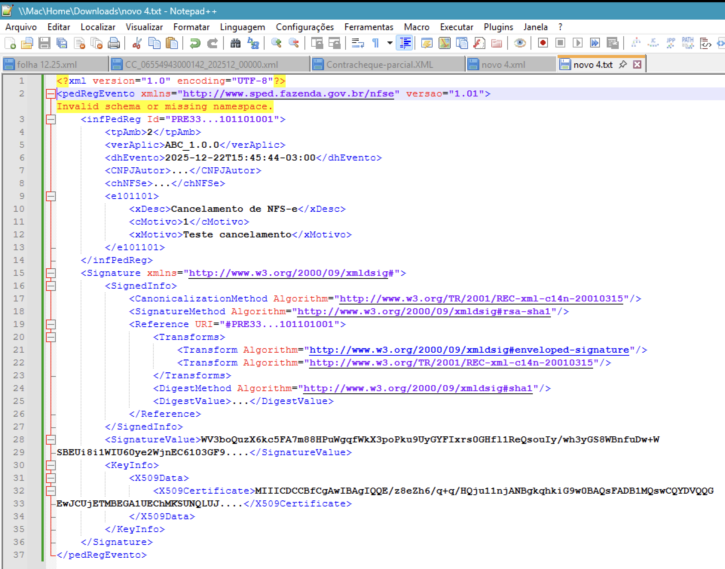
Task: Toggle monitoring eye icon
Action: [x=520, y=43]
